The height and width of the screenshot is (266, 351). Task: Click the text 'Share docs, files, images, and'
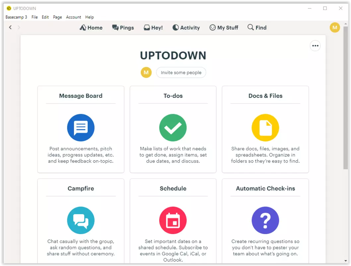(x=265, y=149)
